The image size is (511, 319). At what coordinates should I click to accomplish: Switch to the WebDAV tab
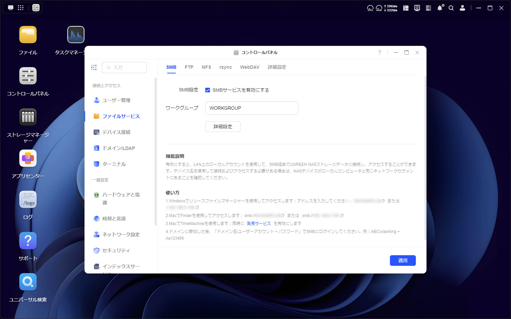click(x=250, y=67)
